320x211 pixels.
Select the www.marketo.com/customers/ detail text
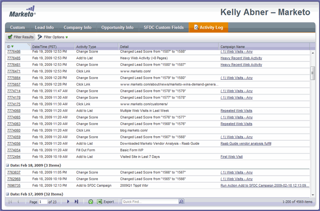pos(144,104)
